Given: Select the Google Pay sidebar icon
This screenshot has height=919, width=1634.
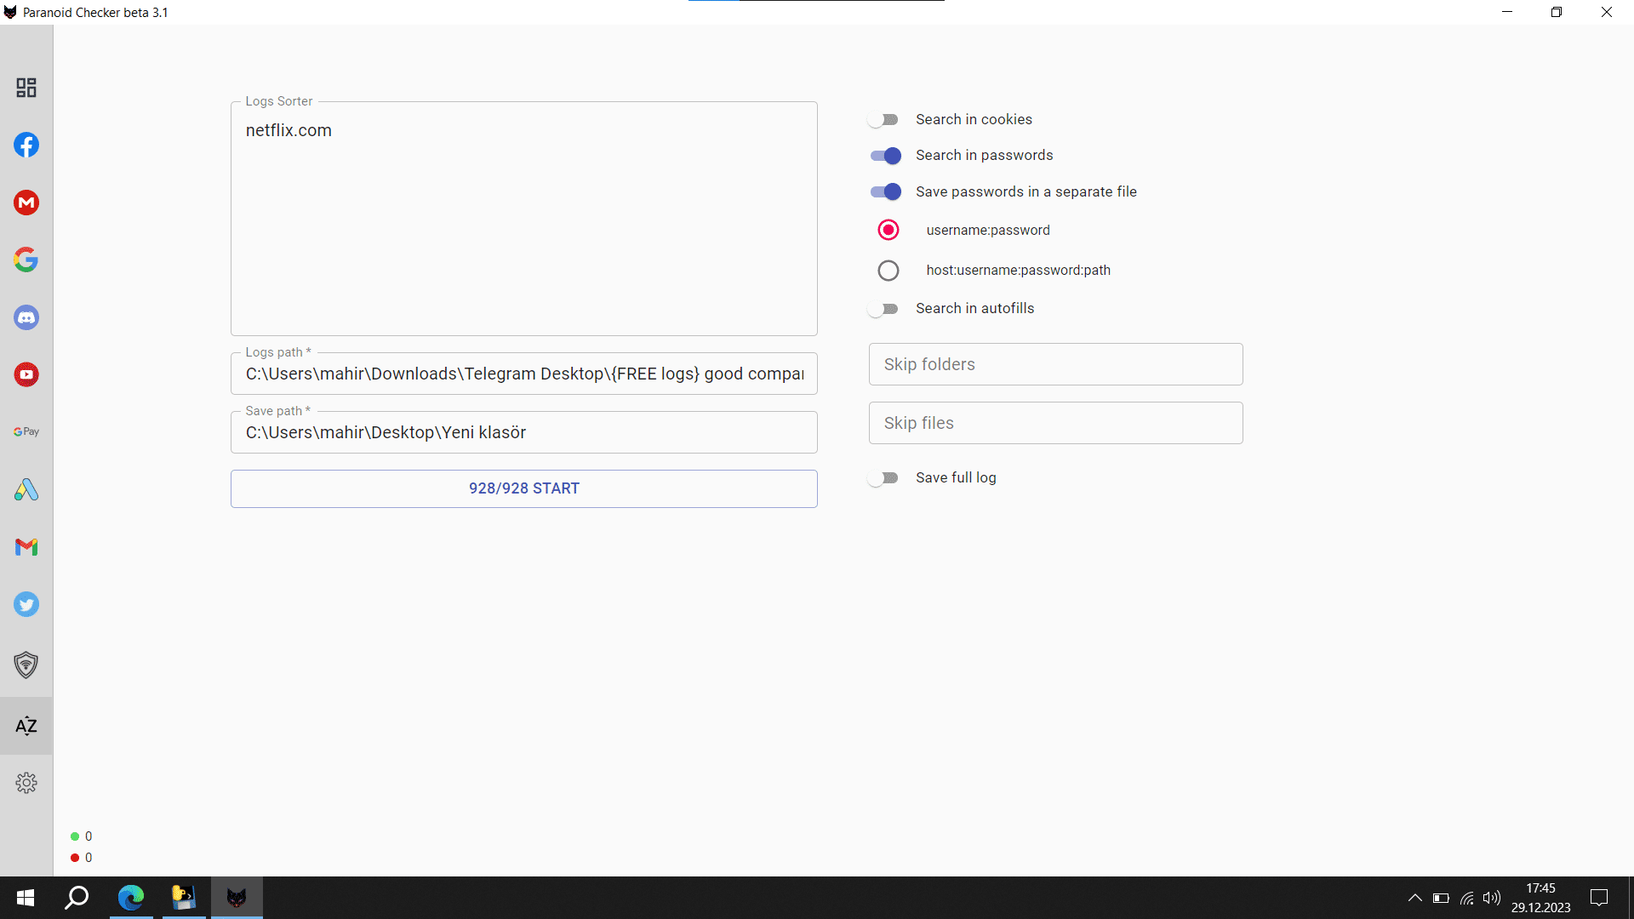Looking at the screenshot, I should click(26, 431).
